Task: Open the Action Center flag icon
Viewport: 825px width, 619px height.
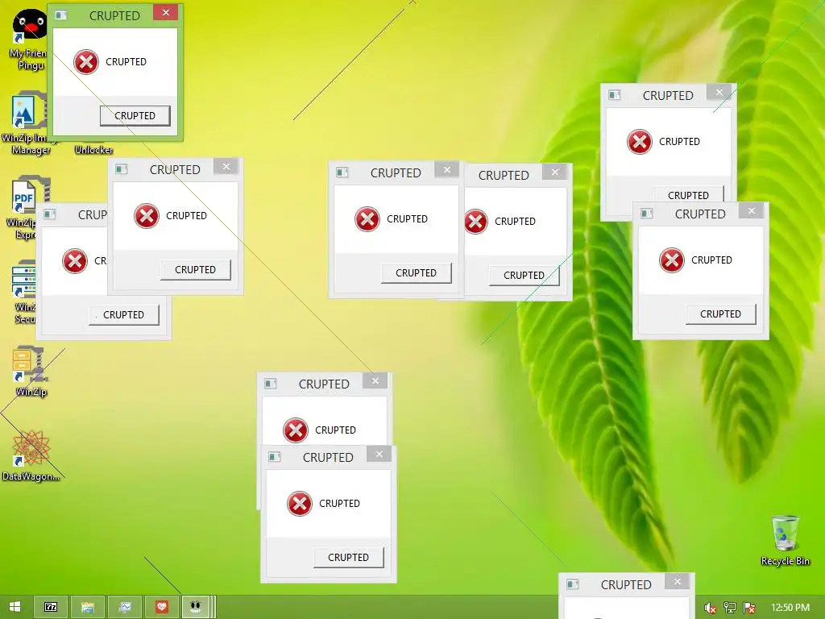Action: click(x=749, y=608)
